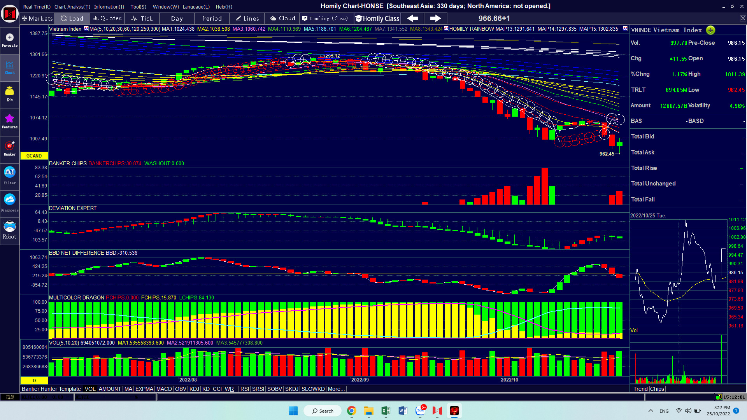Click the left arrow navigation button
The image size is (747, 420).
point(412,18)
